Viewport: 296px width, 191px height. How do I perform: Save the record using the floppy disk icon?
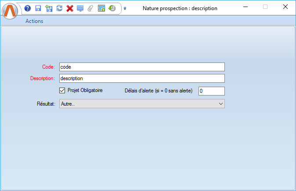click(38, 8)
